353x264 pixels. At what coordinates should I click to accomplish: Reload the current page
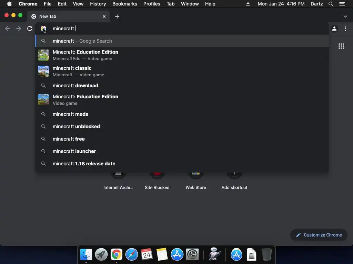30,29
